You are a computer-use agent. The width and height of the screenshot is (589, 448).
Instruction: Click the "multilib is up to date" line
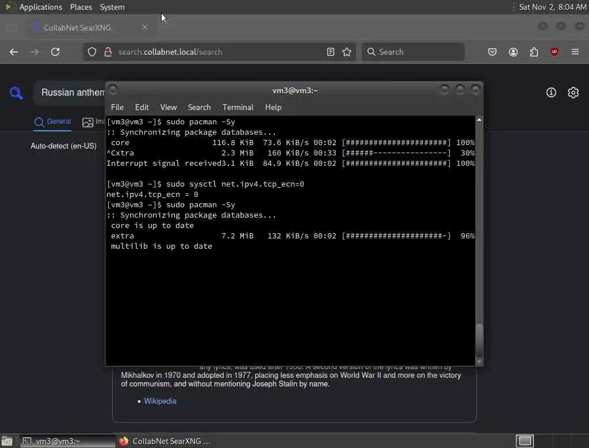[162, 246]
